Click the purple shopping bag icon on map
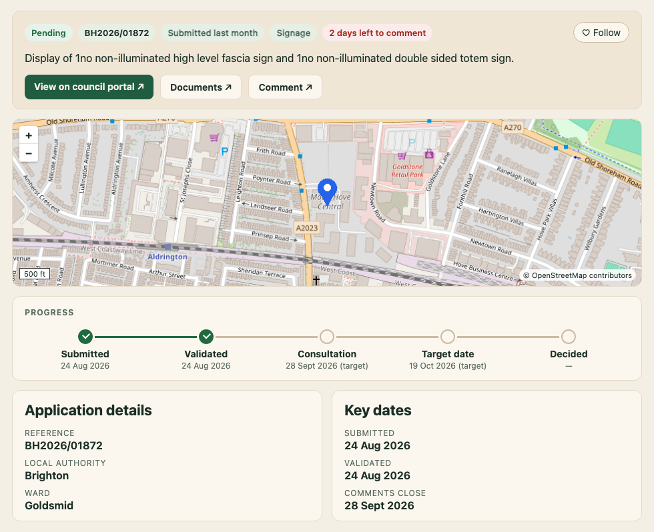 [429, 154]
